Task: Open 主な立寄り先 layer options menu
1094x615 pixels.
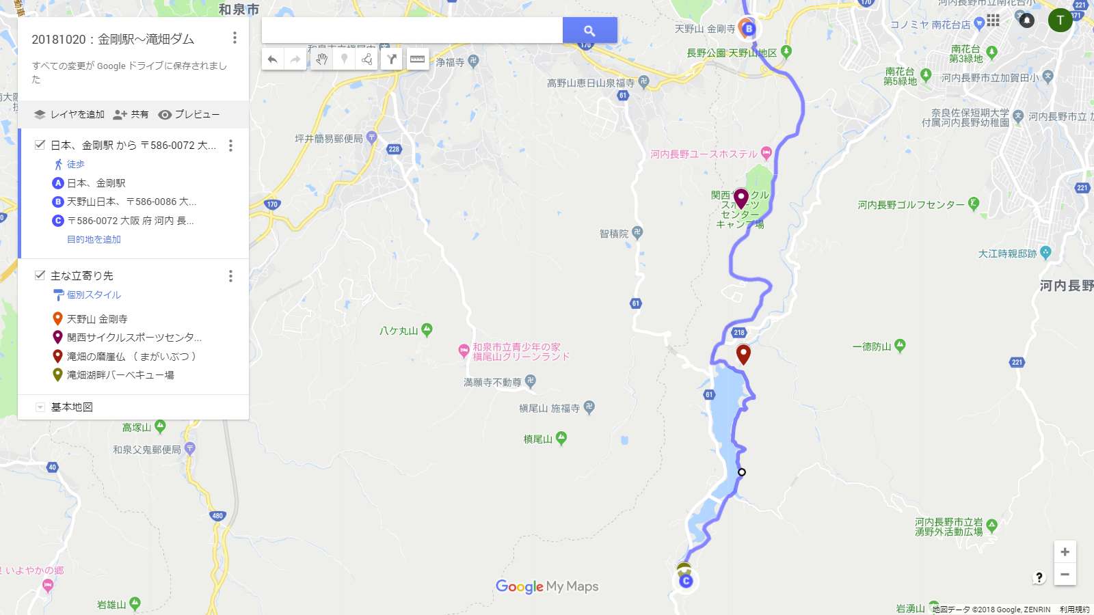Action: (230, 275)
